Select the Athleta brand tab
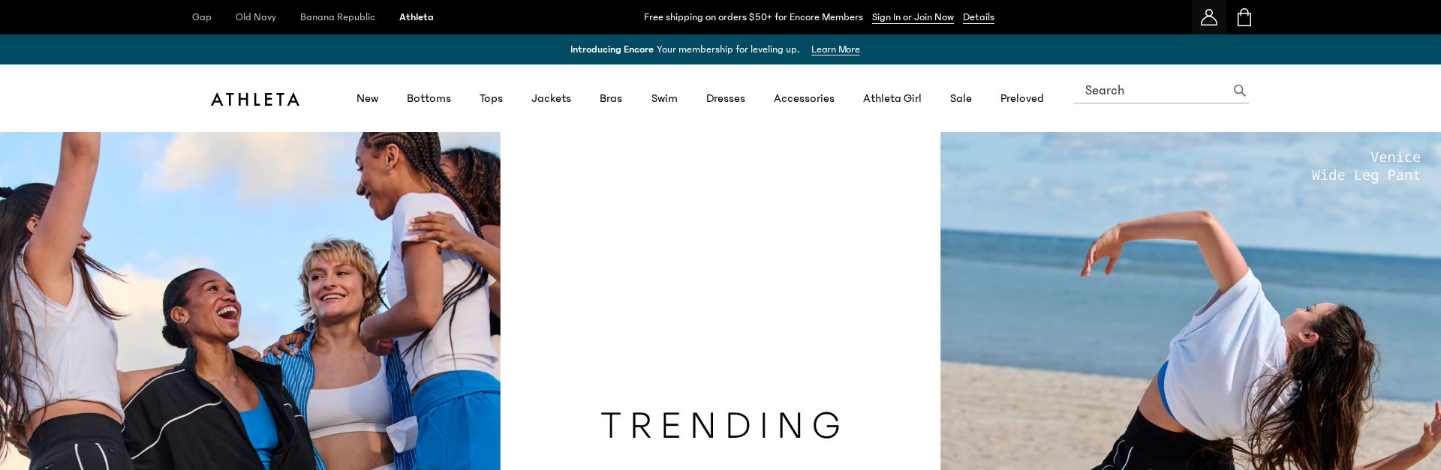This screenshot has width=1441, height=470. click(x=417, y=17)
